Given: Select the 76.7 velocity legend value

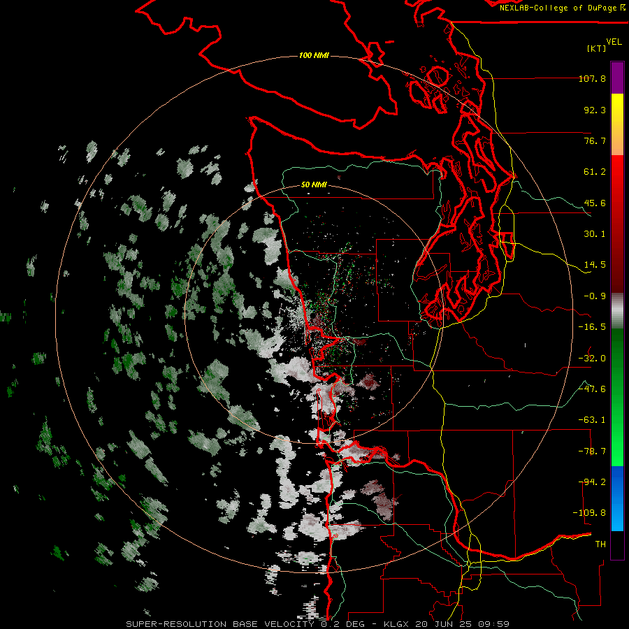Looking at the screenshot, I should tap(595, 140).
